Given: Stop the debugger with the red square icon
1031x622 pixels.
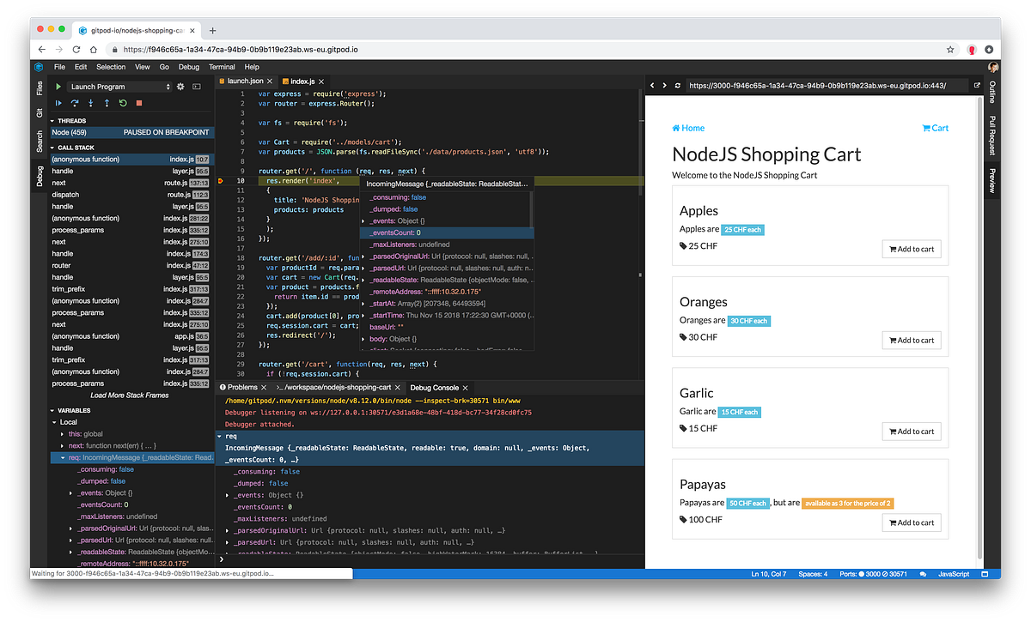Looking at the screenshot, I should 139,102.
